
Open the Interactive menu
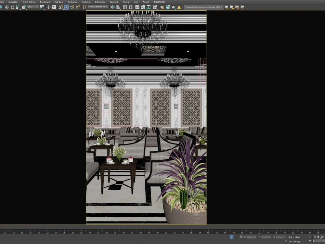(x=100, y=2)
